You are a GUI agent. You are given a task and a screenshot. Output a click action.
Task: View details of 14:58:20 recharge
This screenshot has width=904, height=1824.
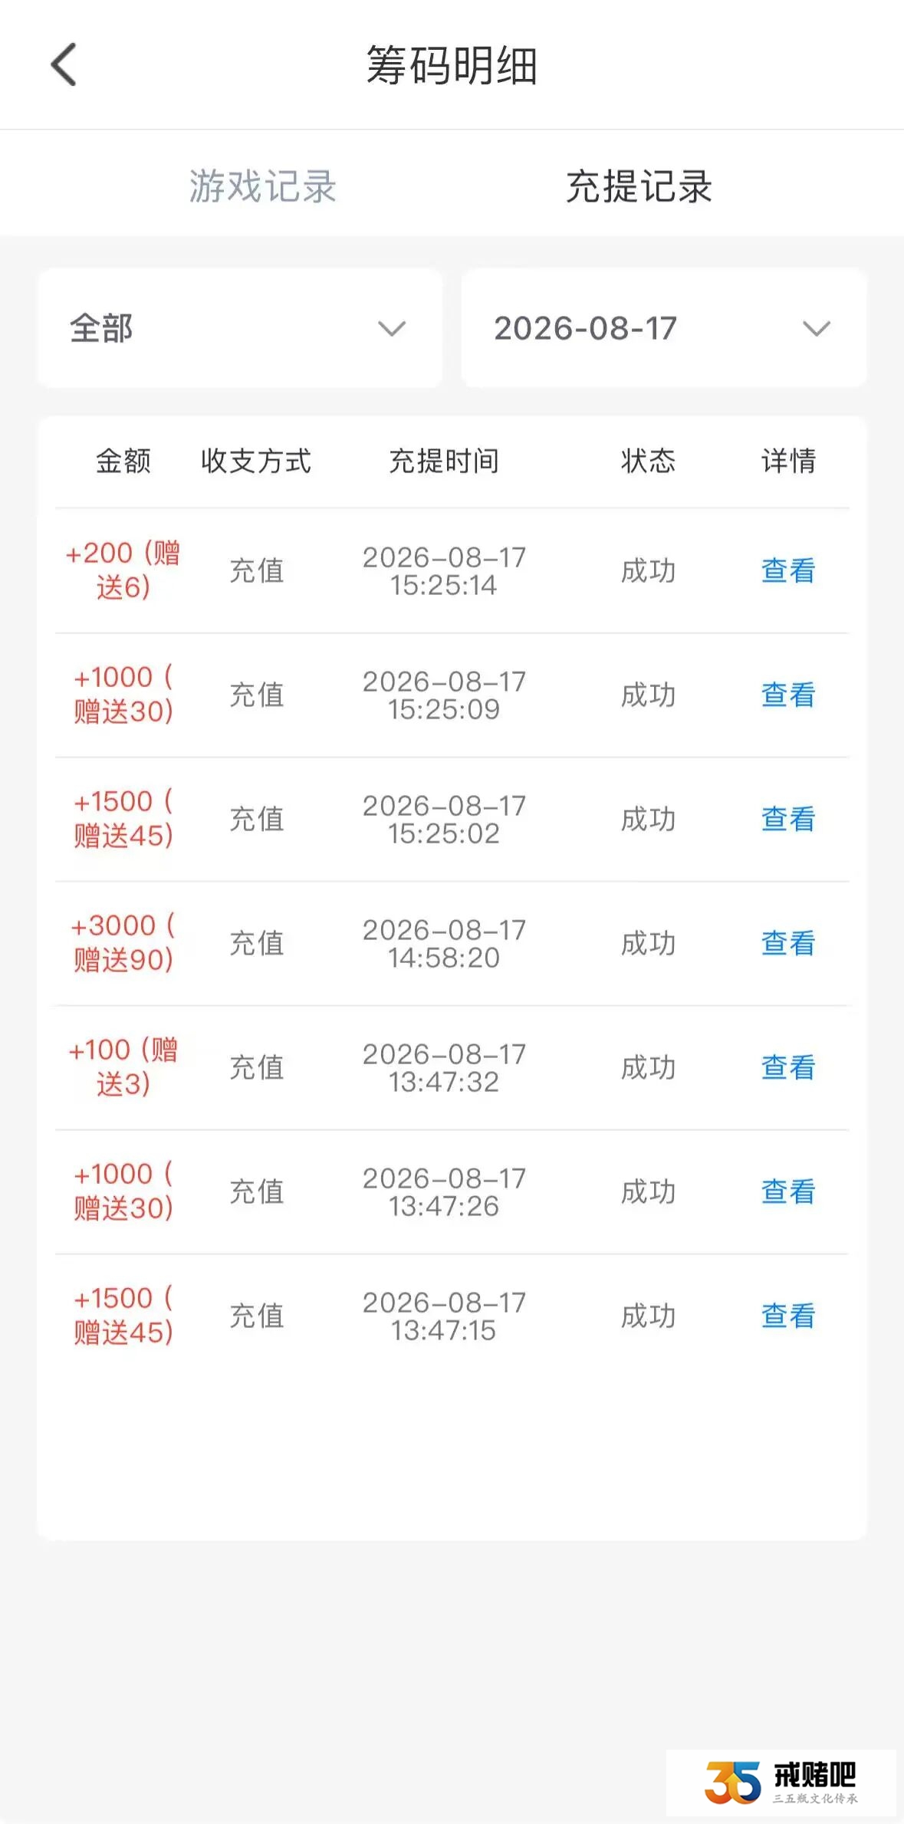[787, 943]
